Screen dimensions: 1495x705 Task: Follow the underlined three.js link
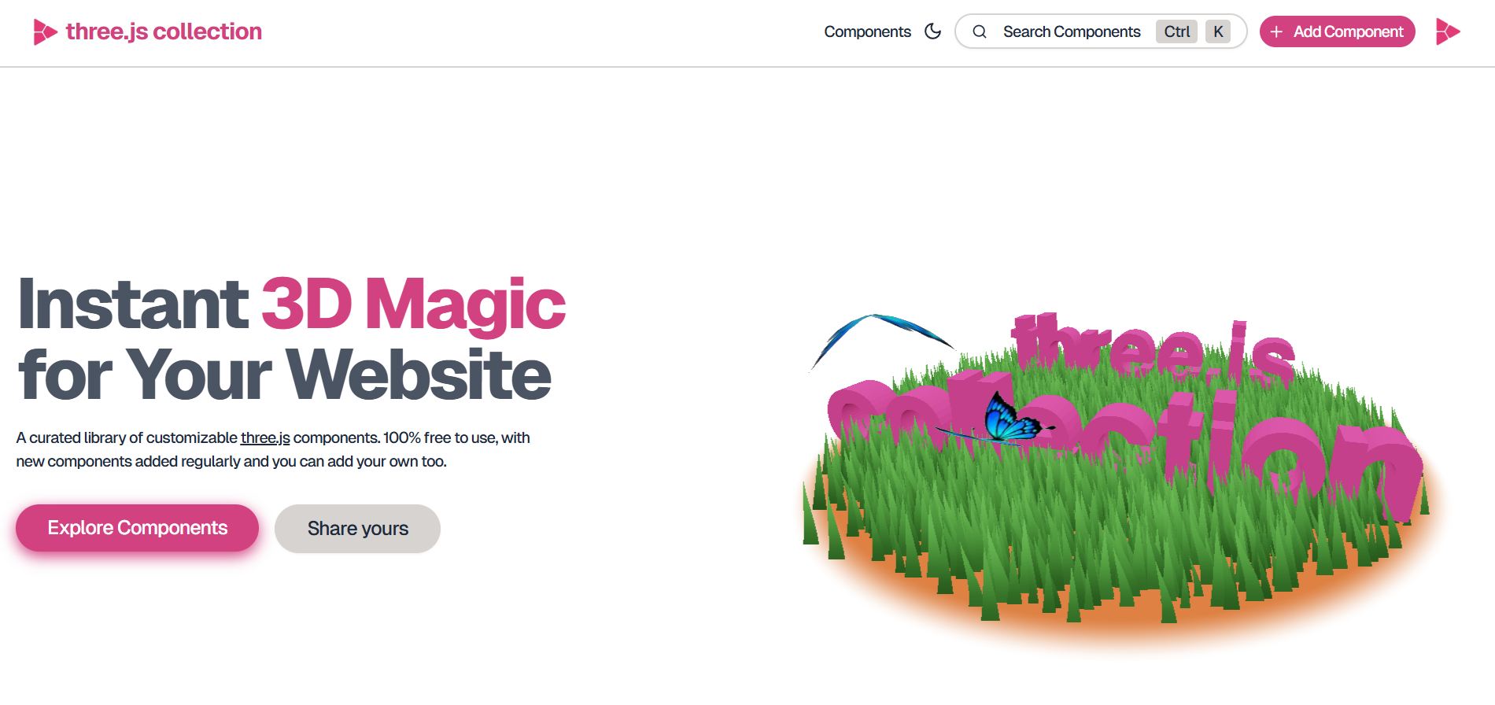(265, 437)
